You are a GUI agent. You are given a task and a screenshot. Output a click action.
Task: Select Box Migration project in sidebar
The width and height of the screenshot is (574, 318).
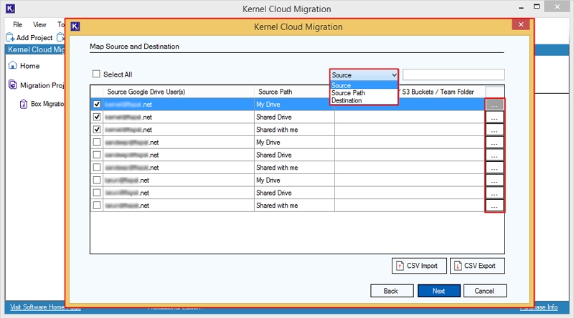(47, 104)
